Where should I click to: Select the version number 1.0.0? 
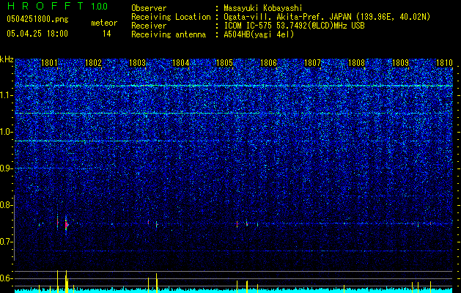click(100, 6)
